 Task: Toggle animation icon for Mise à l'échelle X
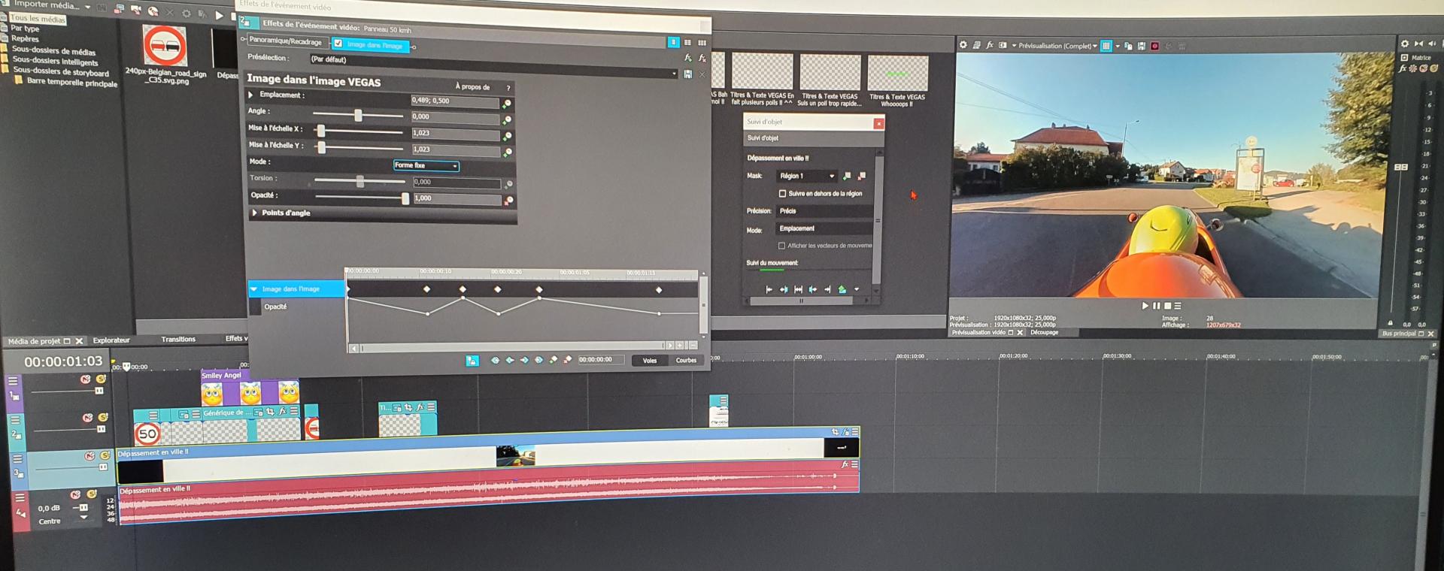(507, 137)
